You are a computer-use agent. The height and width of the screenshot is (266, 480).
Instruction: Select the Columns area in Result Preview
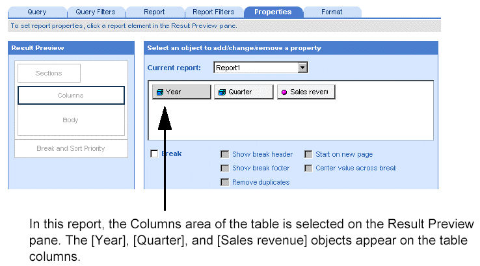[x=71, y=96]
